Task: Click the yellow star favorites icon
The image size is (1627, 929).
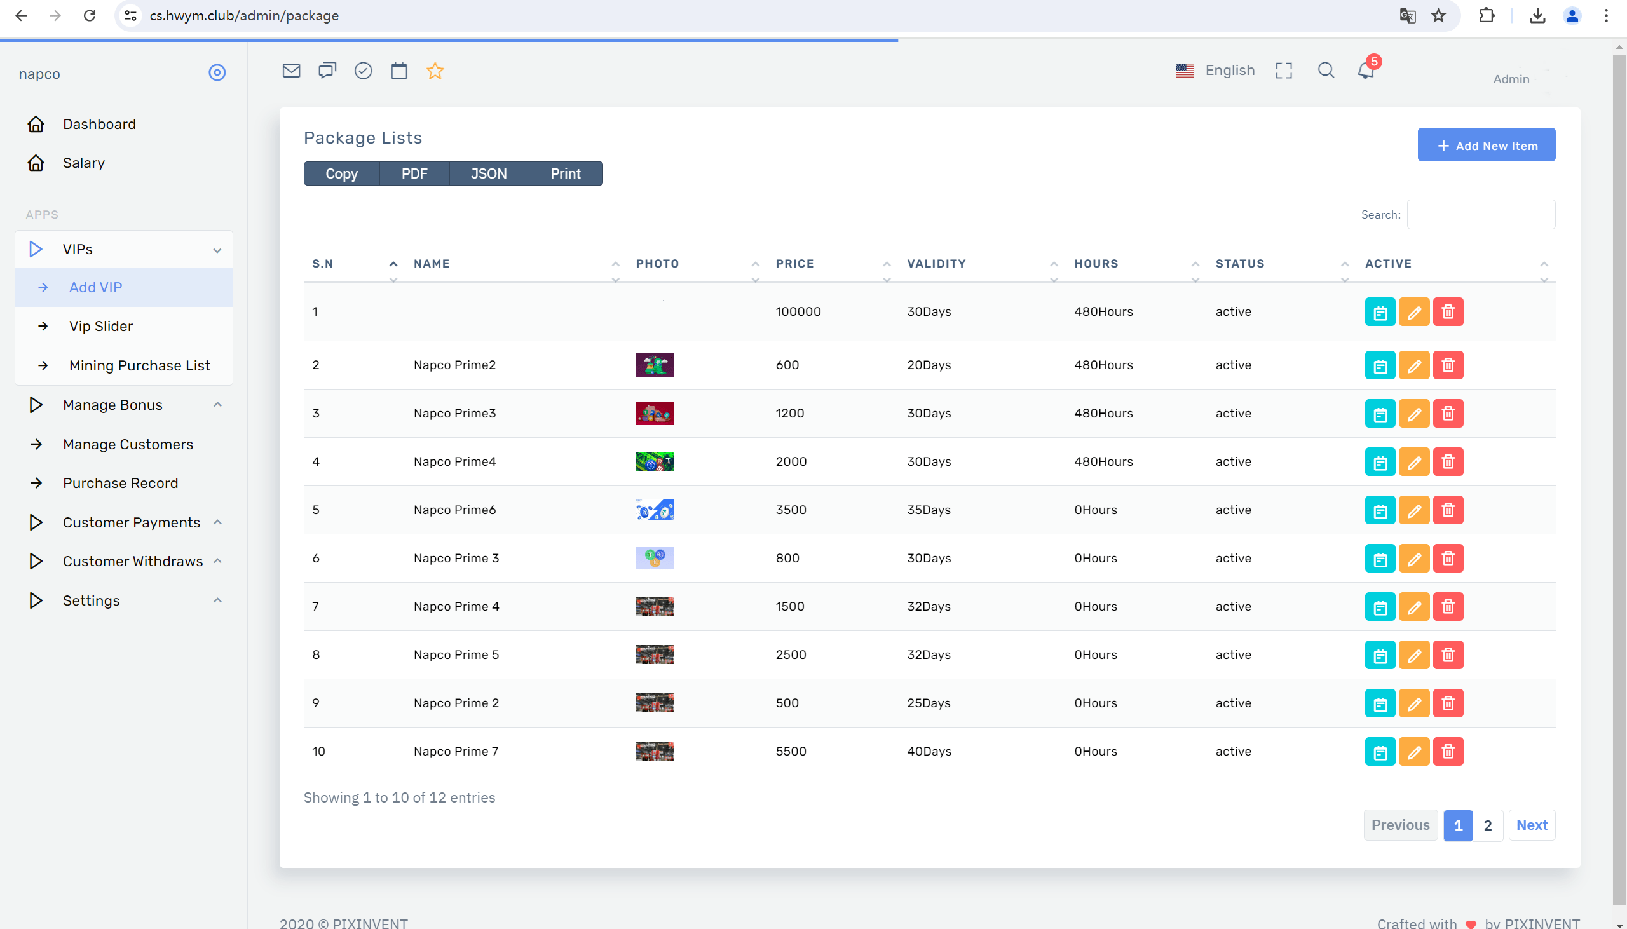Action: 435,71
